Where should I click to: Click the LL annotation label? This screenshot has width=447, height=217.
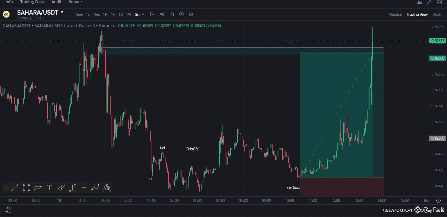pos(150,180)
